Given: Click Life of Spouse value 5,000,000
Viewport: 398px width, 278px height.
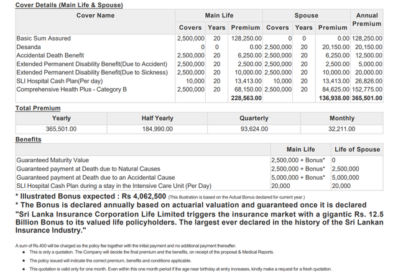Looking at the screenshot, I should (x=345, y=177).
